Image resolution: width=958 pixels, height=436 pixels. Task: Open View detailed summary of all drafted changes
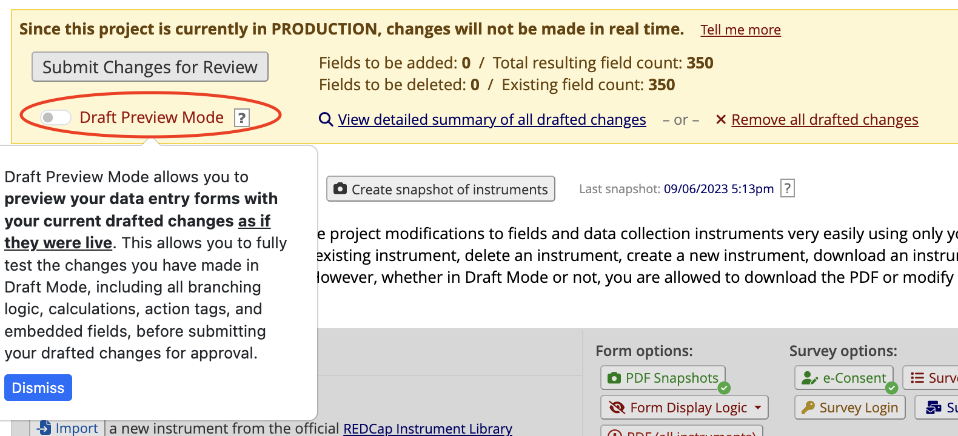tap(492, 120)
